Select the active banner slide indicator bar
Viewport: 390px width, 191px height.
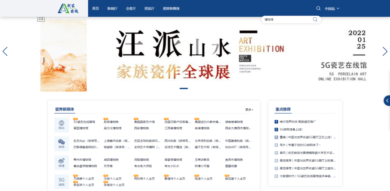[183, 88]
